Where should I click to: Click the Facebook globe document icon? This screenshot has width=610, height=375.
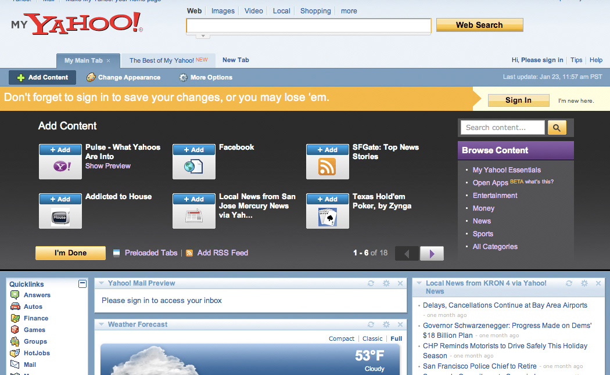point(193,167)
